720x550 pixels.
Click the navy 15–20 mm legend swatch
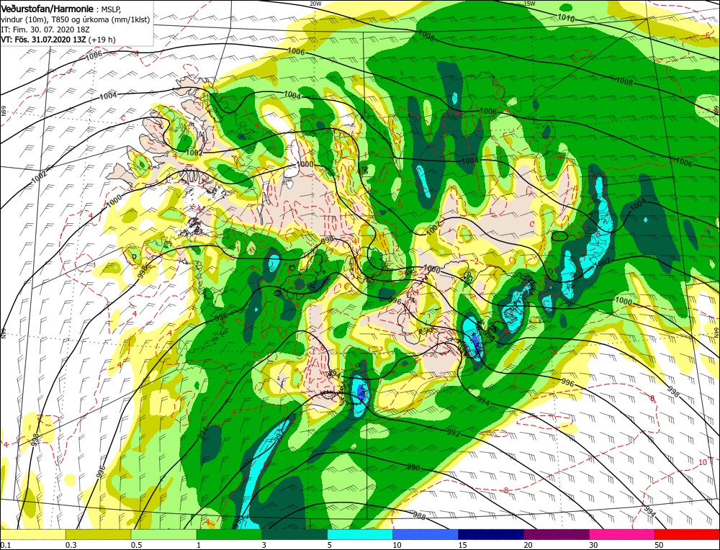[x=491, y=534]
